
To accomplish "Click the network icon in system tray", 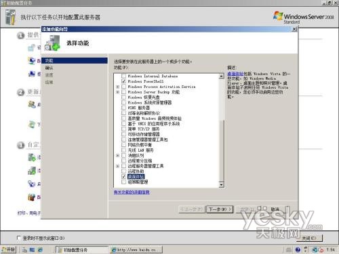I will point(315,250).
